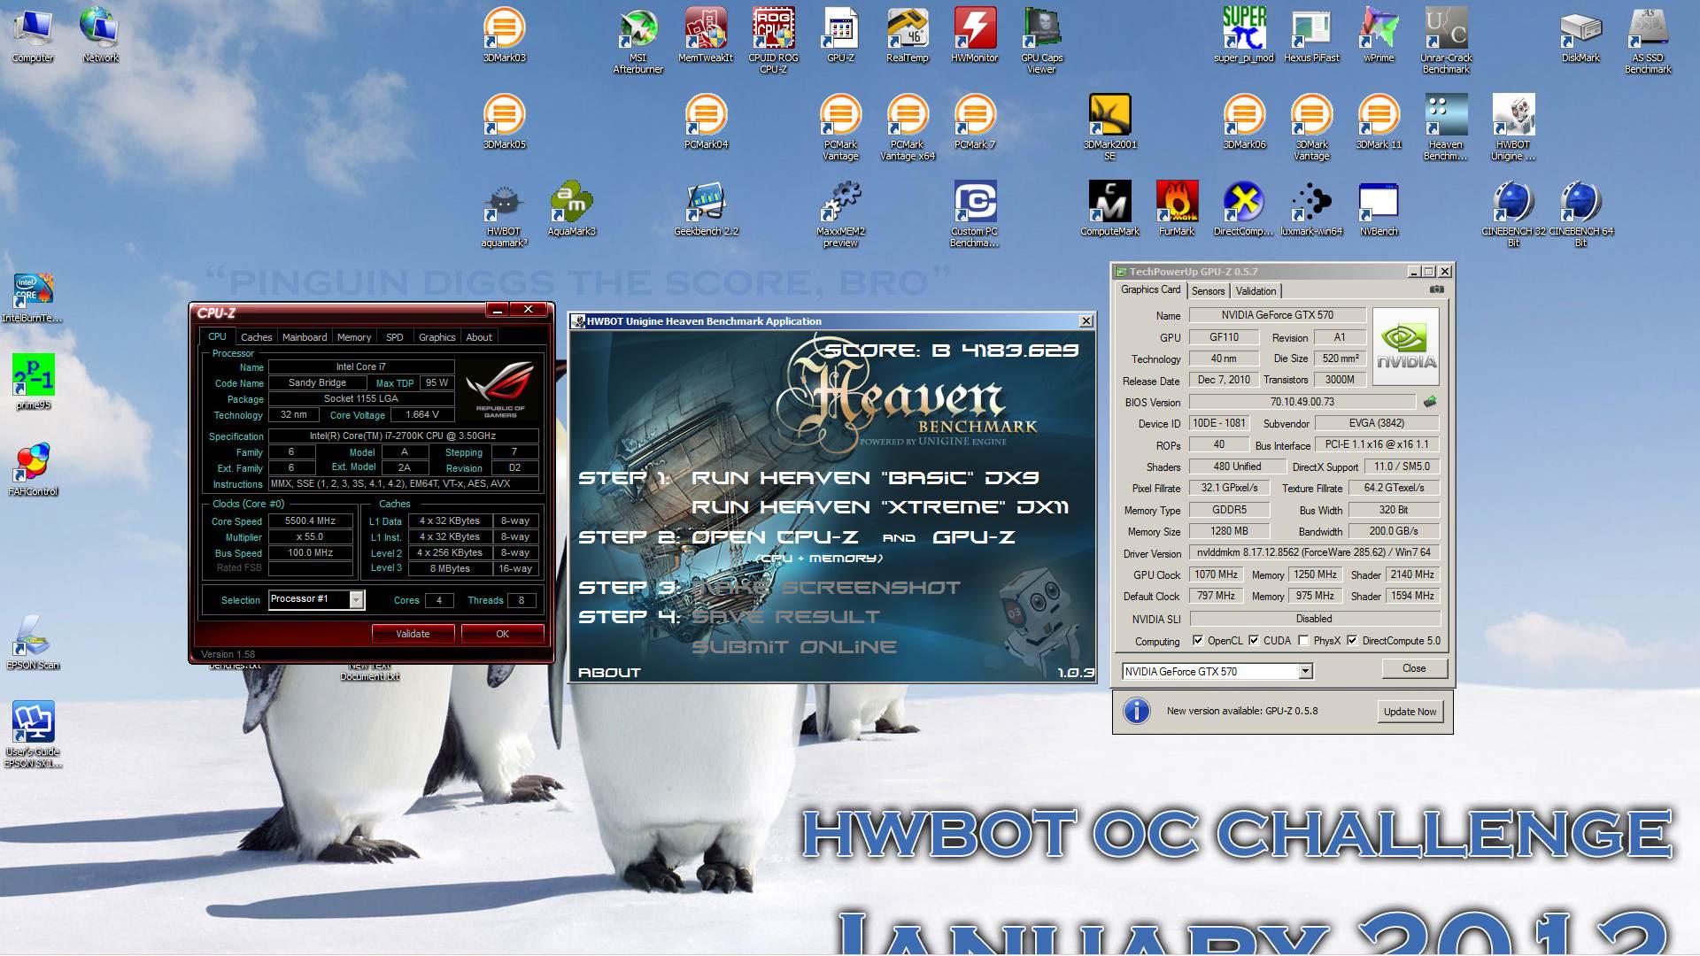Click NVIDIA logo in GPU-Z
Image resolution: width=1700 pixels, height=956 pixels.
click(1406, 345)
